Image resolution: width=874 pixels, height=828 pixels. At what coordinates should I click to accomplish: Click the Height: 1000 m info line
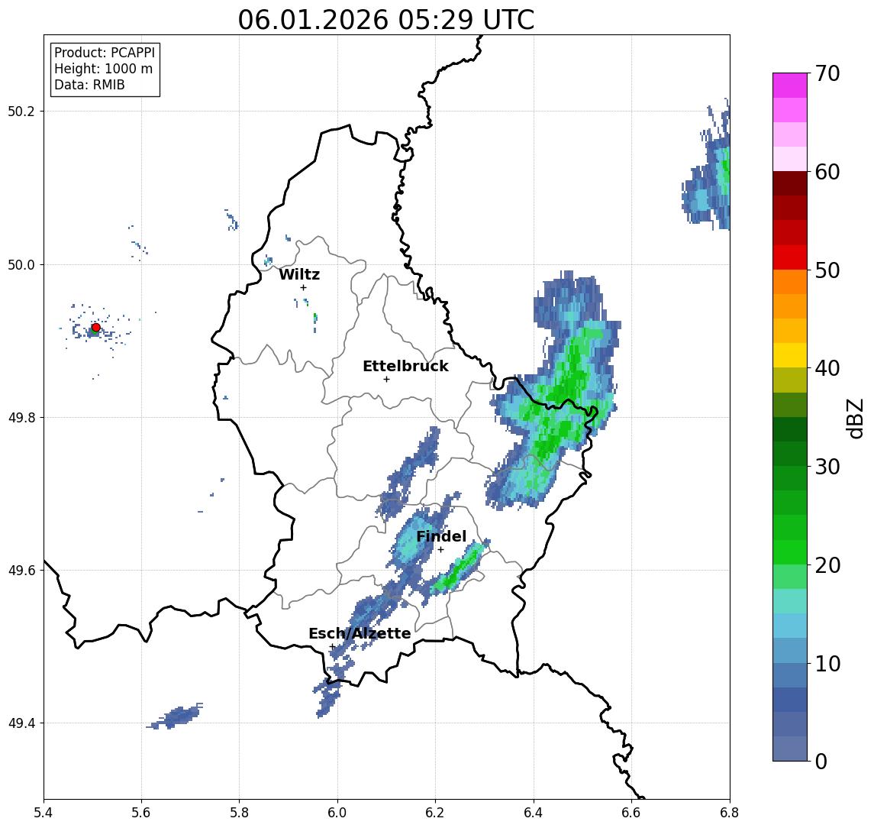(x=103, y=69)
